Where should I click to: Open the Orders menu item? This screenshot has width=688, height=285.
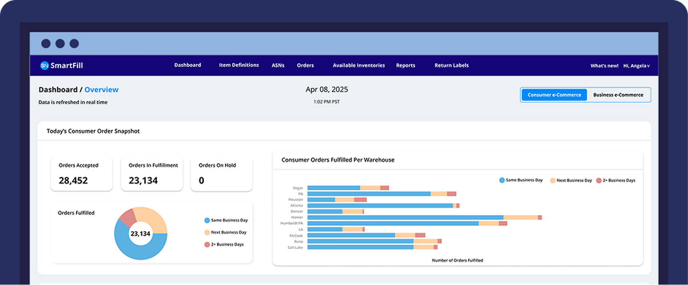[305, 65]
